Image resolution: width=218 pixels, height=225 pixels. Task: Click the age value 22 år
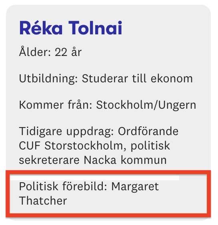click(x=68, y=52)
